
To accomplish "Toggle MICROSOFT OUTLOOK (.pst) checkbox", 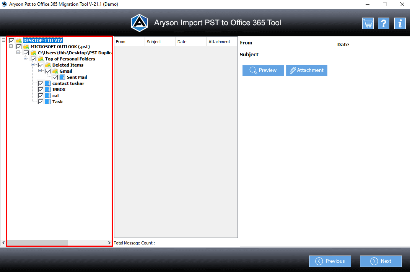I will click(19, 47).
